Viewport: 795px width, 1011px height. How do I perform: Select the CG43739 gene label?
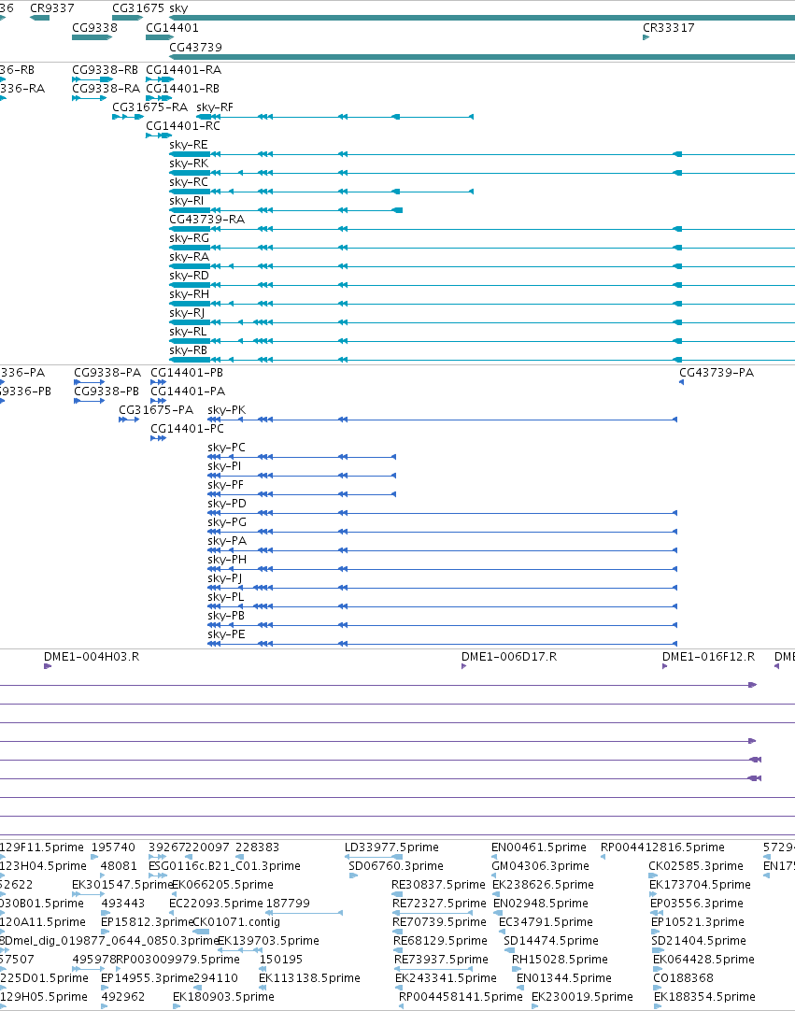click(x=195, y=47)
